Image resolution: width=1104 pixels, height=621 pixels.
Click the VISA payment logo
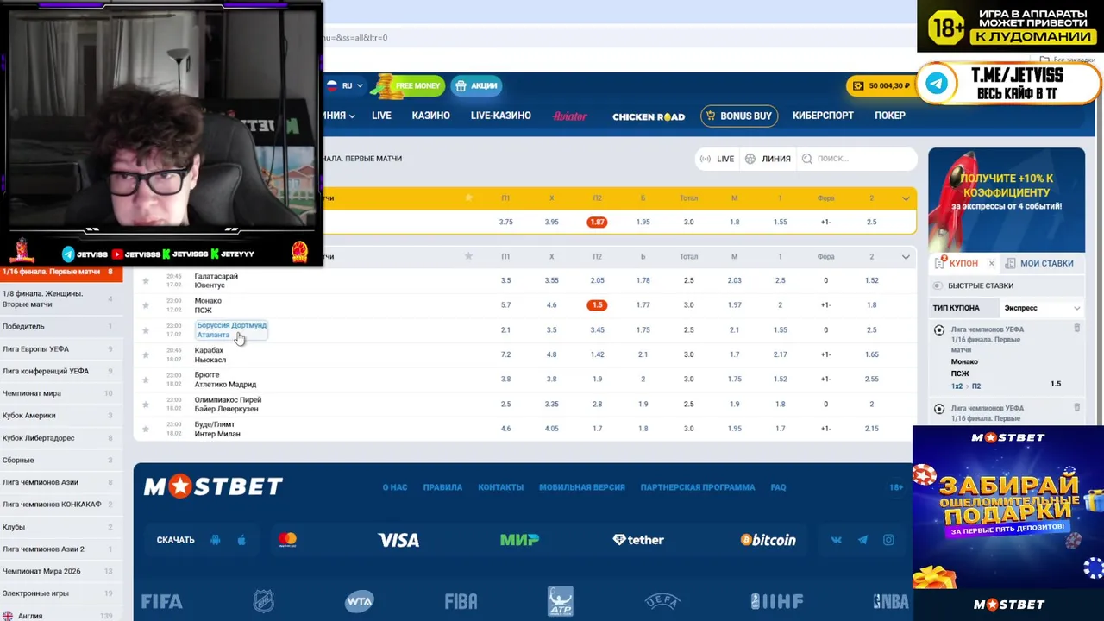point(398,540)
